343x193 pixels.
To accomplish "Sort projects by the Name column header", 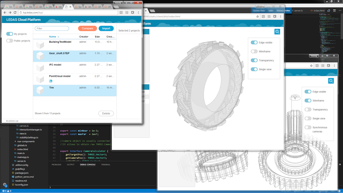I will point(53,37).
